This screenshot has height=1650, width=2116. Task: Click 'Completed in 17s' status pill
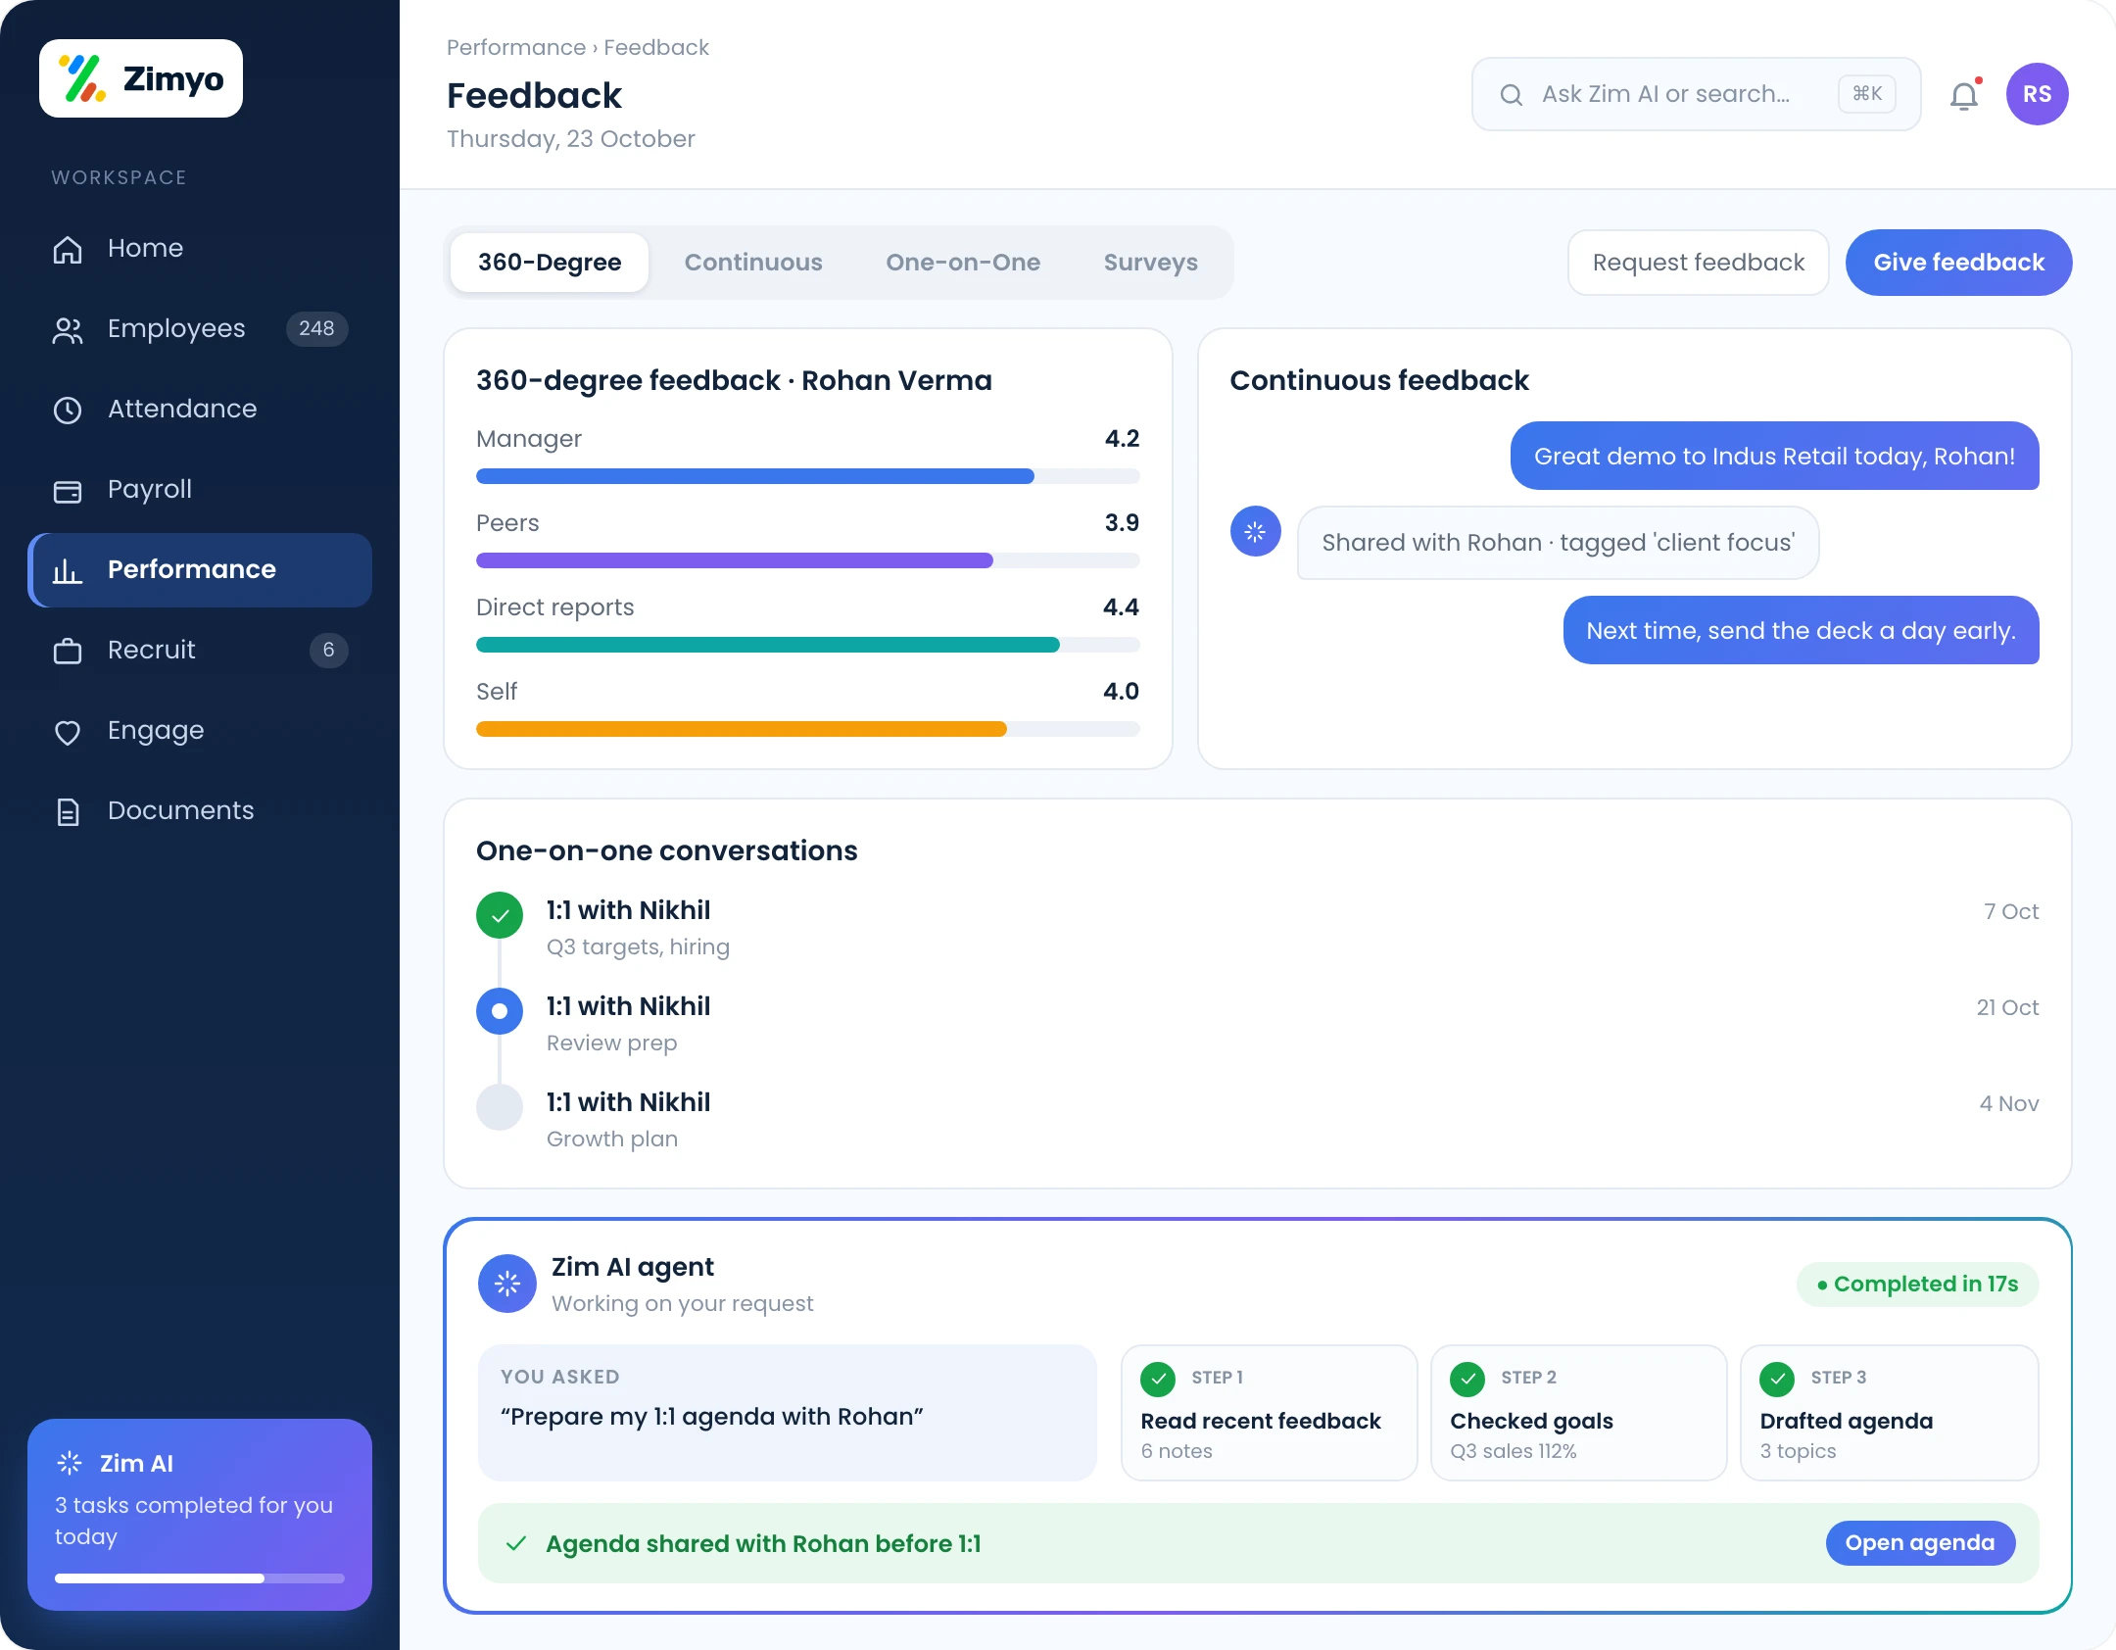point(1918,1284)
